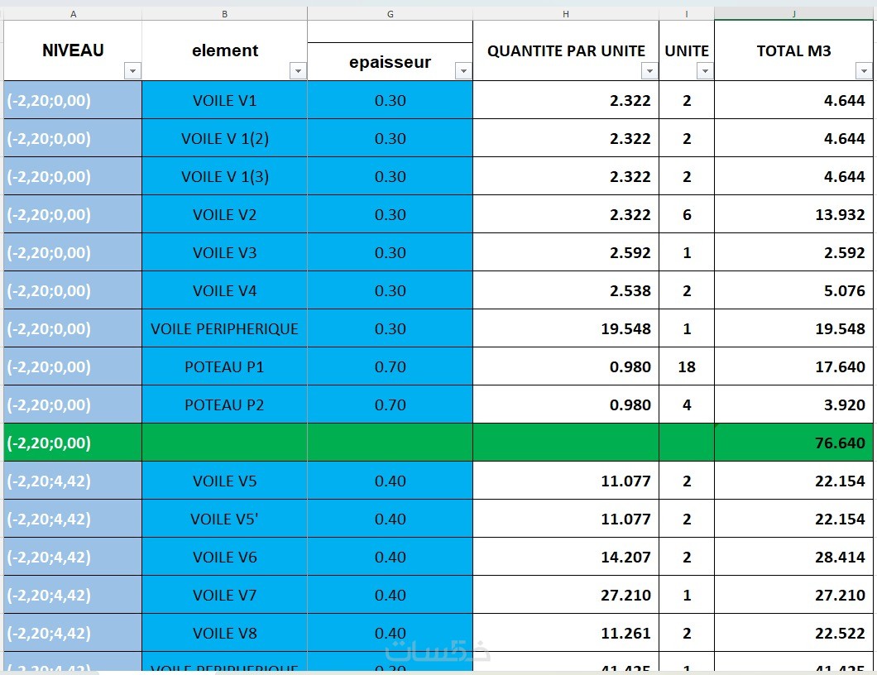Select the VOILE V5' cell

(x=224, y=519)
